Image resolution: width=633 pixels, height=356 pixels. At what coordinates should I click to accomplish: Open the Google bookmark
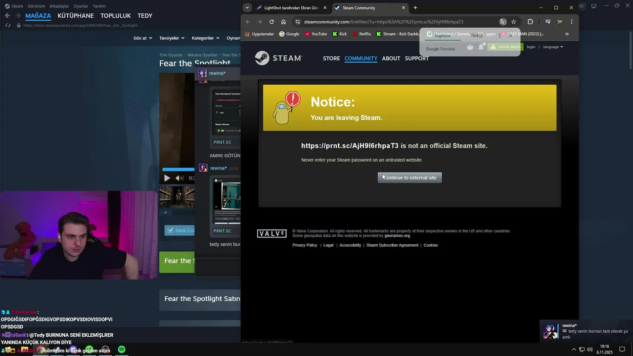[289, 34]
